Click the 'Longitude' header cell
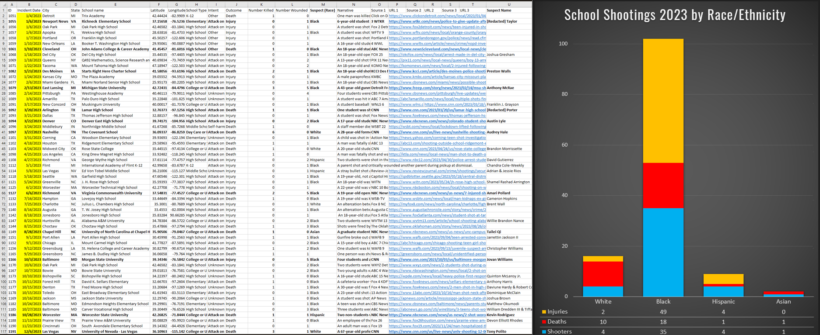Image resolution: width=820 pixels, height=335 pixels. [x=177, y=10]
